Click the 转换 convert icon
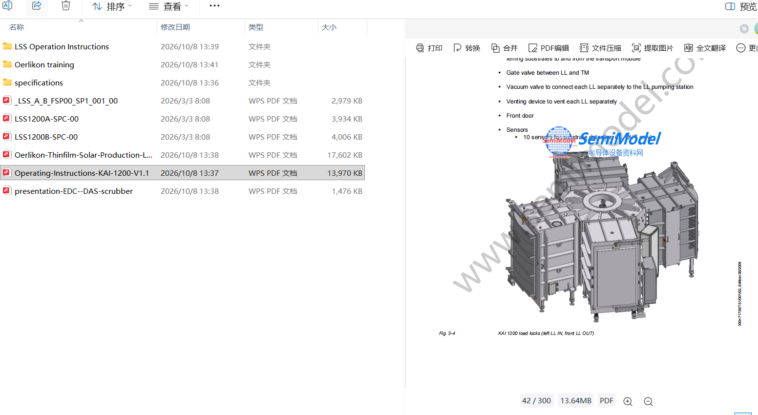The height and width of the screenshot is (415, 758). [x=458, y=48]
